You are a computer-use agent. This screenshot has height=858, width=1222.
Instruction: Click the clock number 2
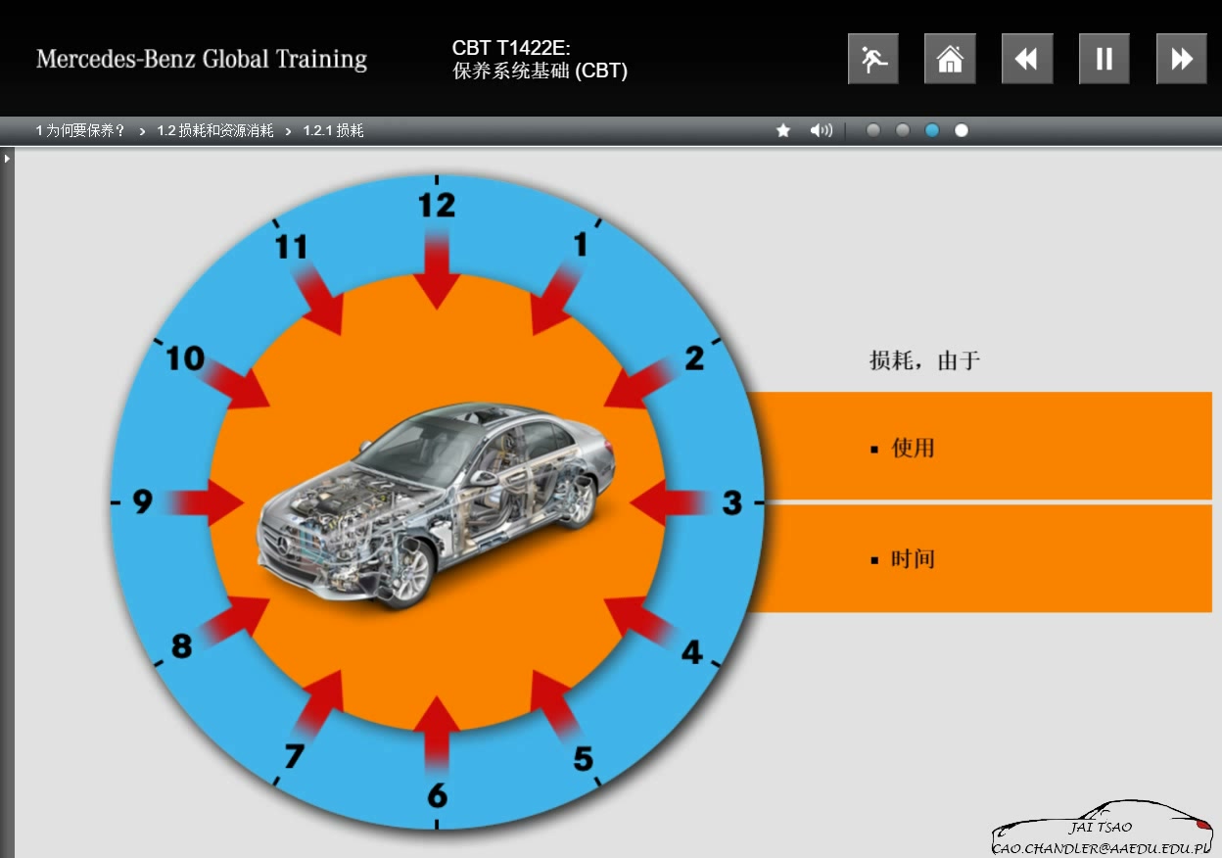[694, 358]
